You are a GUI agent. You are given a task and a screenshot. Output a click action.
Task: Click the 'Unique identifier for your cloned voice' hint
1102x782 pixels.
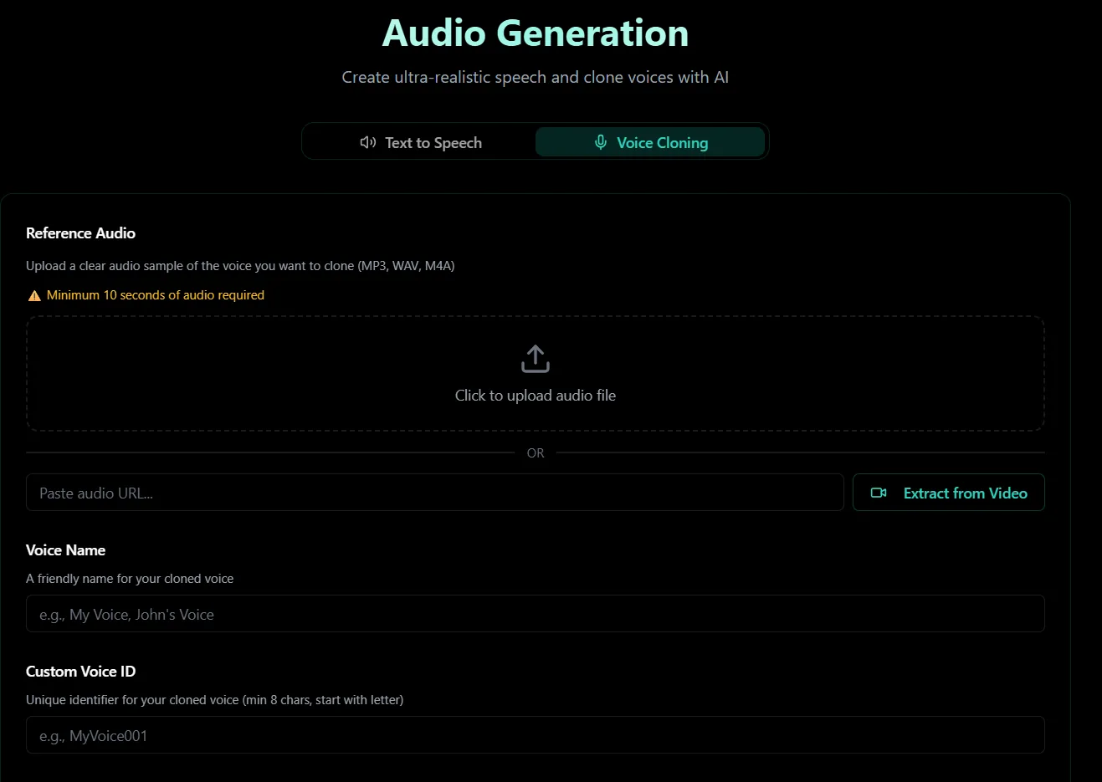(x=214, y=700)
